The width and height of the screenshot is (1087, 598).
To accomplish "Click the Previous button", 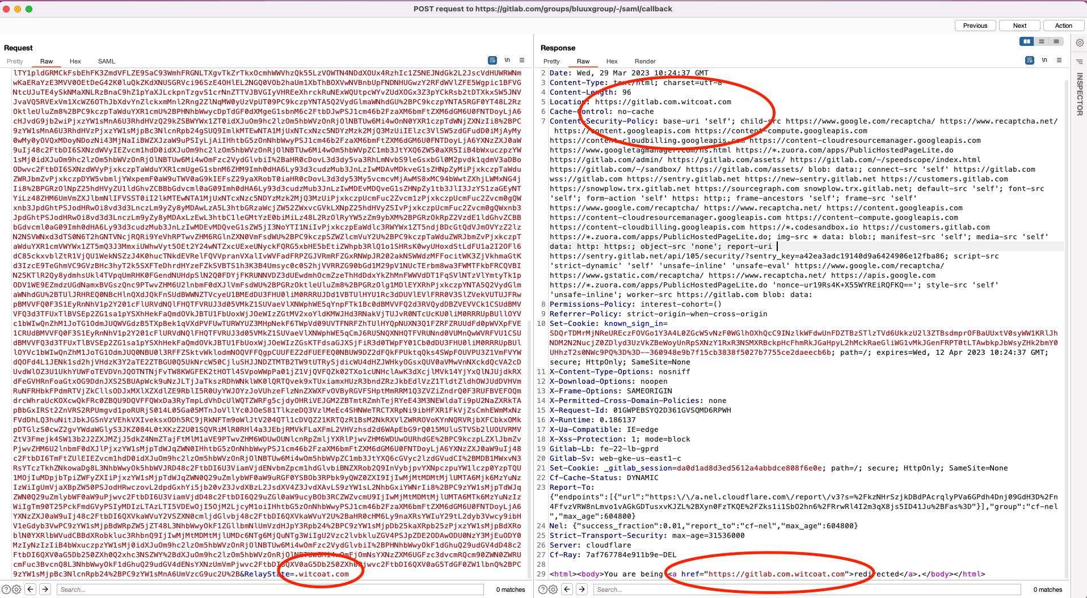I will click(x=975, y=26).
